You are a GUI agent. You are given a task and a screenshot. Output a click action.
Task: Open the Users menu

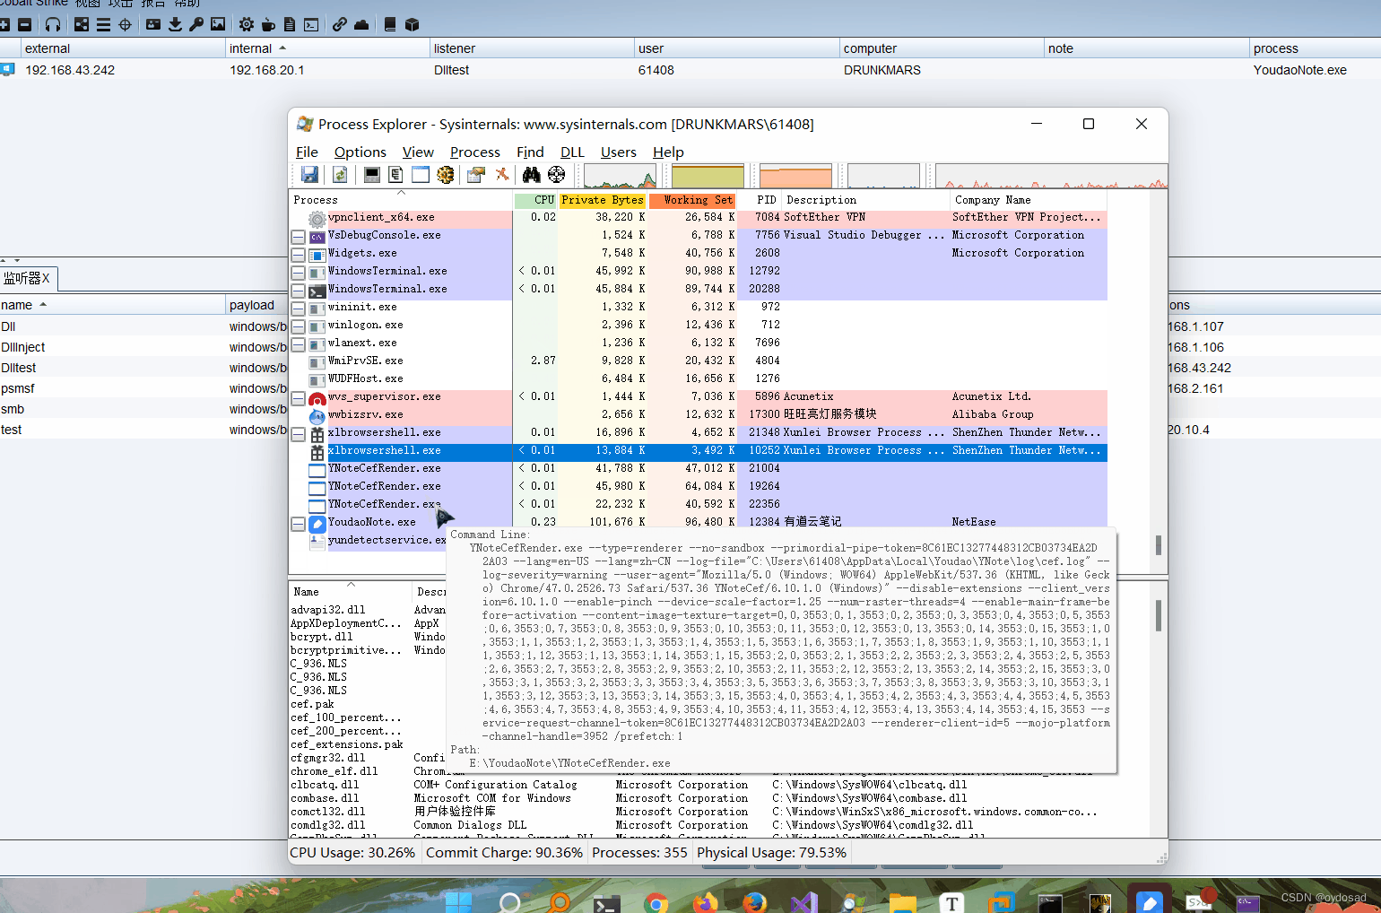(x=618, y=152)
